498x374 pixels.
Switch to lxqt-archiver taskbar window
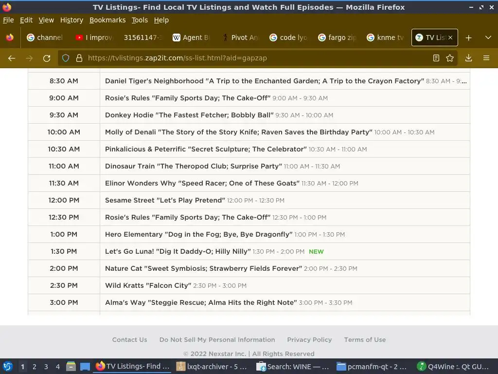click(x=212, y=367)
